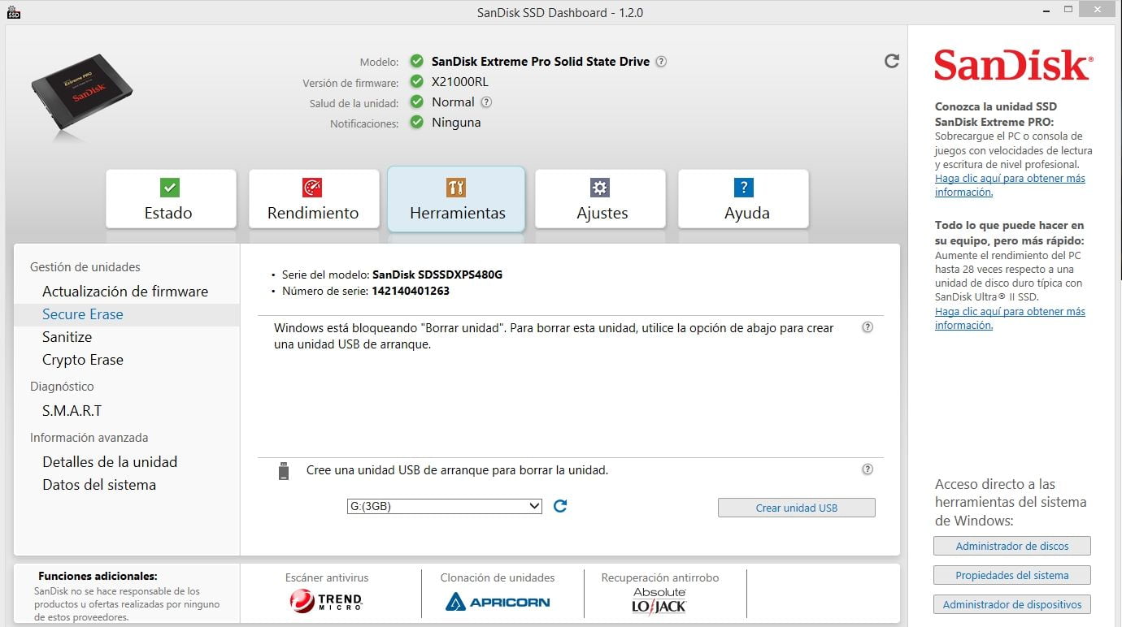The image size is (1122, 627).
Task: Open the Ajustes tab
Action: pyautogui.click(x=600, y=199)
